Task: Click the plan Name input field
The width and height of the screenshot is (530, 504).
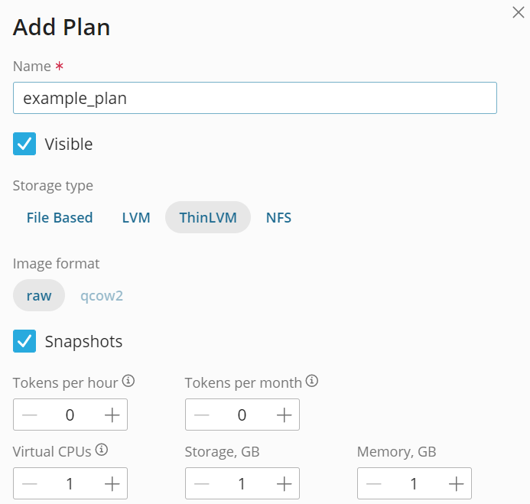Action: [x=255, y=98]
